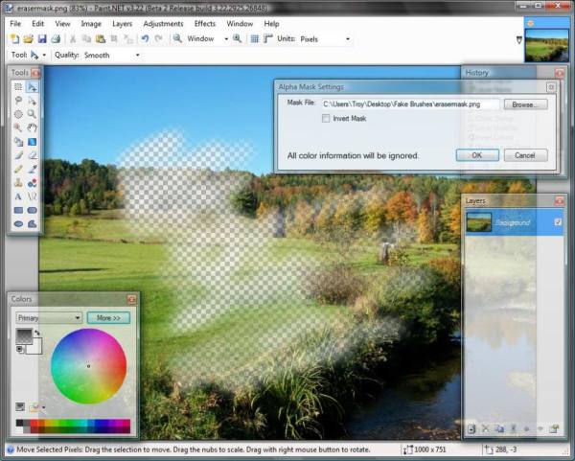Viewport: 575px width, 461px height.
Task: Click the Save icon in toolbar
Action: coord(41,39)
